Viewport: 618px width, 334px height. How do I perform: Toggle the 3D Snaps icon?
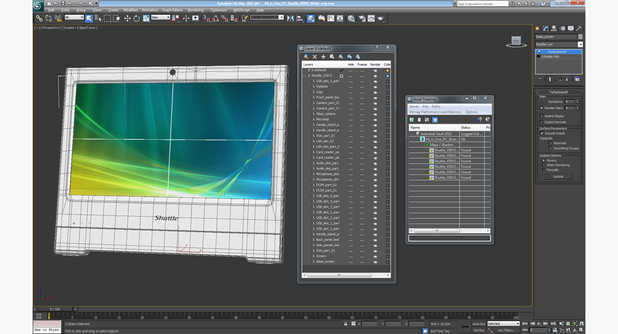[x=206, y=18]
